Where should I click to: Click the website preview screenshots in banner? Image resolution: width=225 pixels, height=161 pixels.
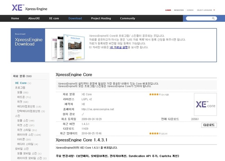click(x=68, y=47)
